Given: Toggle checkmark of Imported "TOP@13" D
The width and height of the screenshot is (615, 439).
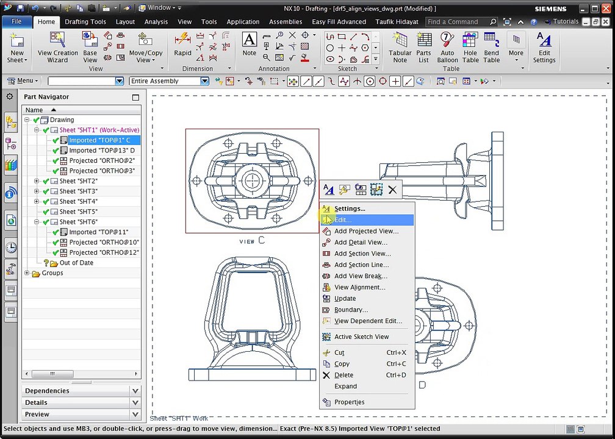Looking at the screenshot, I should point(56,151).
